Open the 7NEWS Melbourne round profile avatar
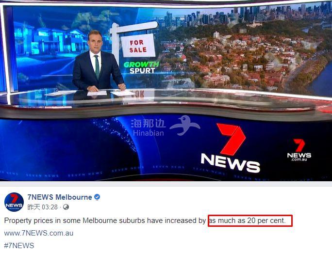 [14, 202]
